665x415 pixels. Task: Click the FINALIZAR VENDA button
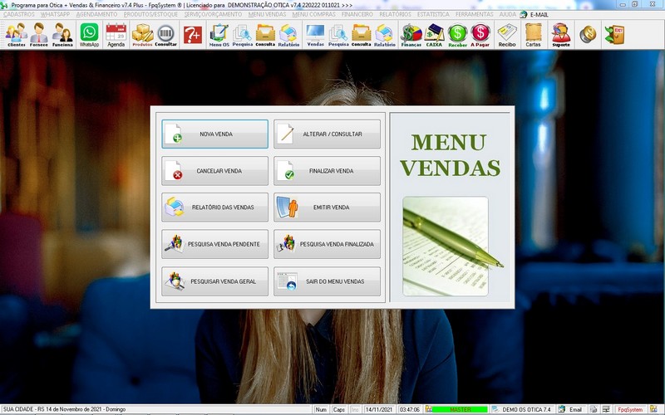pyautogui.click(x=327, y=171)
